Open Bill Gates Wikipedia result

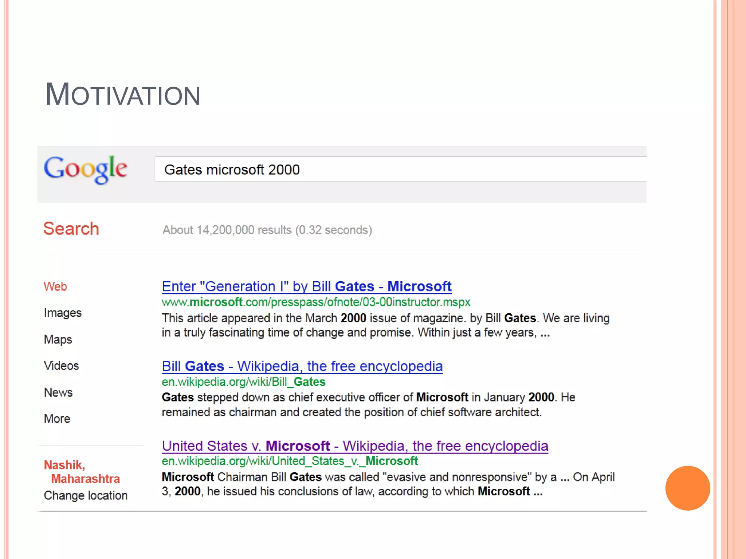[x=302, y=366]
